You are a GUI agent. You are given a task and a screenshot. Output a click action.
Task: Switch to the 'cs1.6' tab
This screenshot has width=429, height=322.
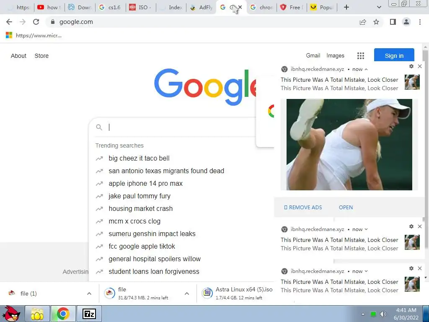click(x=110, y=8)
